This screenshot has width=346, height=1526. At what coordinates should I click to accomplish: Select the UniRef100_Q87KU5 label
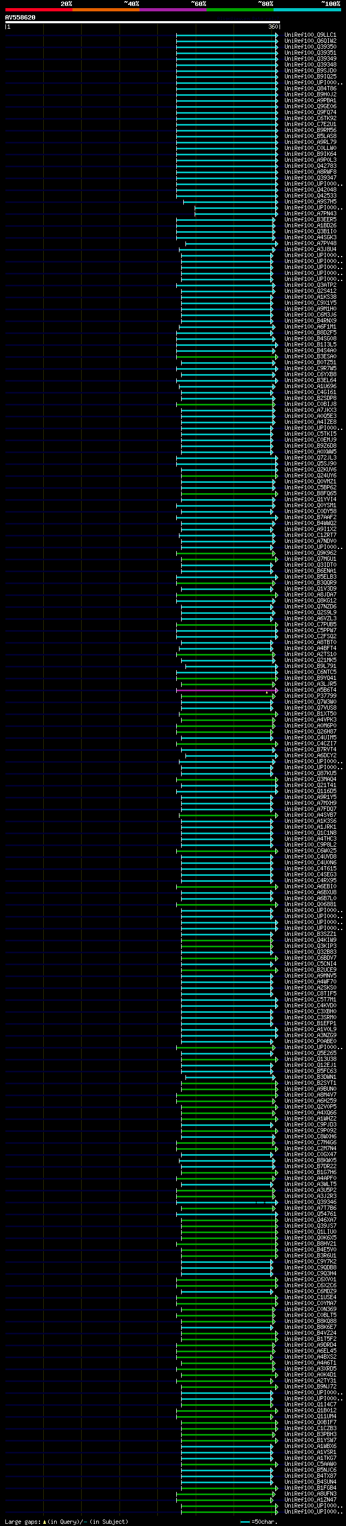pyautogui.click(x=310, y=774)
